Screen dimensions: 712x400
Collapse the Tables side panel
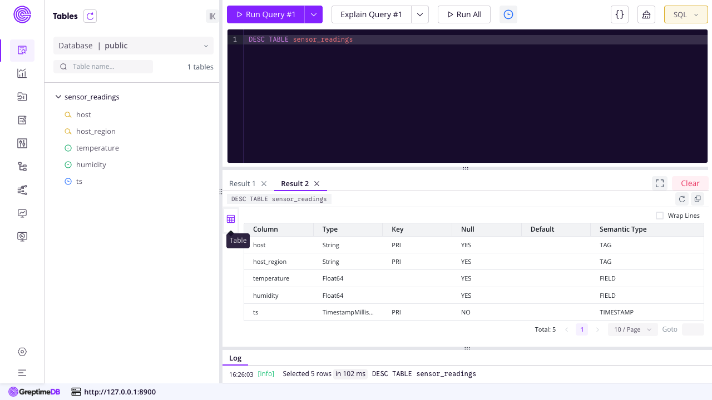pyautogui.click(x=212, y=16)
